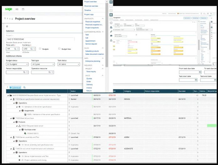Open the Task type dropdown
This screenshot has height=165, width=218.
[x=43, y=64]
